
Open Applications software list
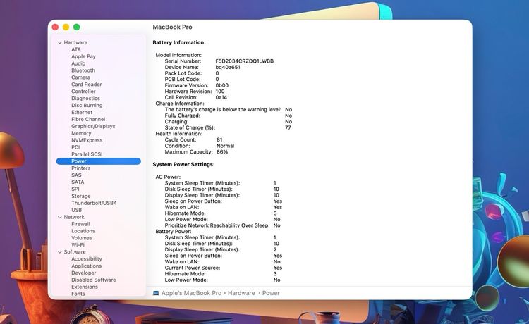(86, 266)
